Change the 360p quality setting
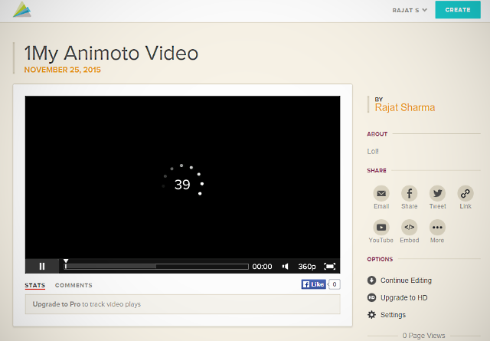490x341 pixels. point(306,267)
